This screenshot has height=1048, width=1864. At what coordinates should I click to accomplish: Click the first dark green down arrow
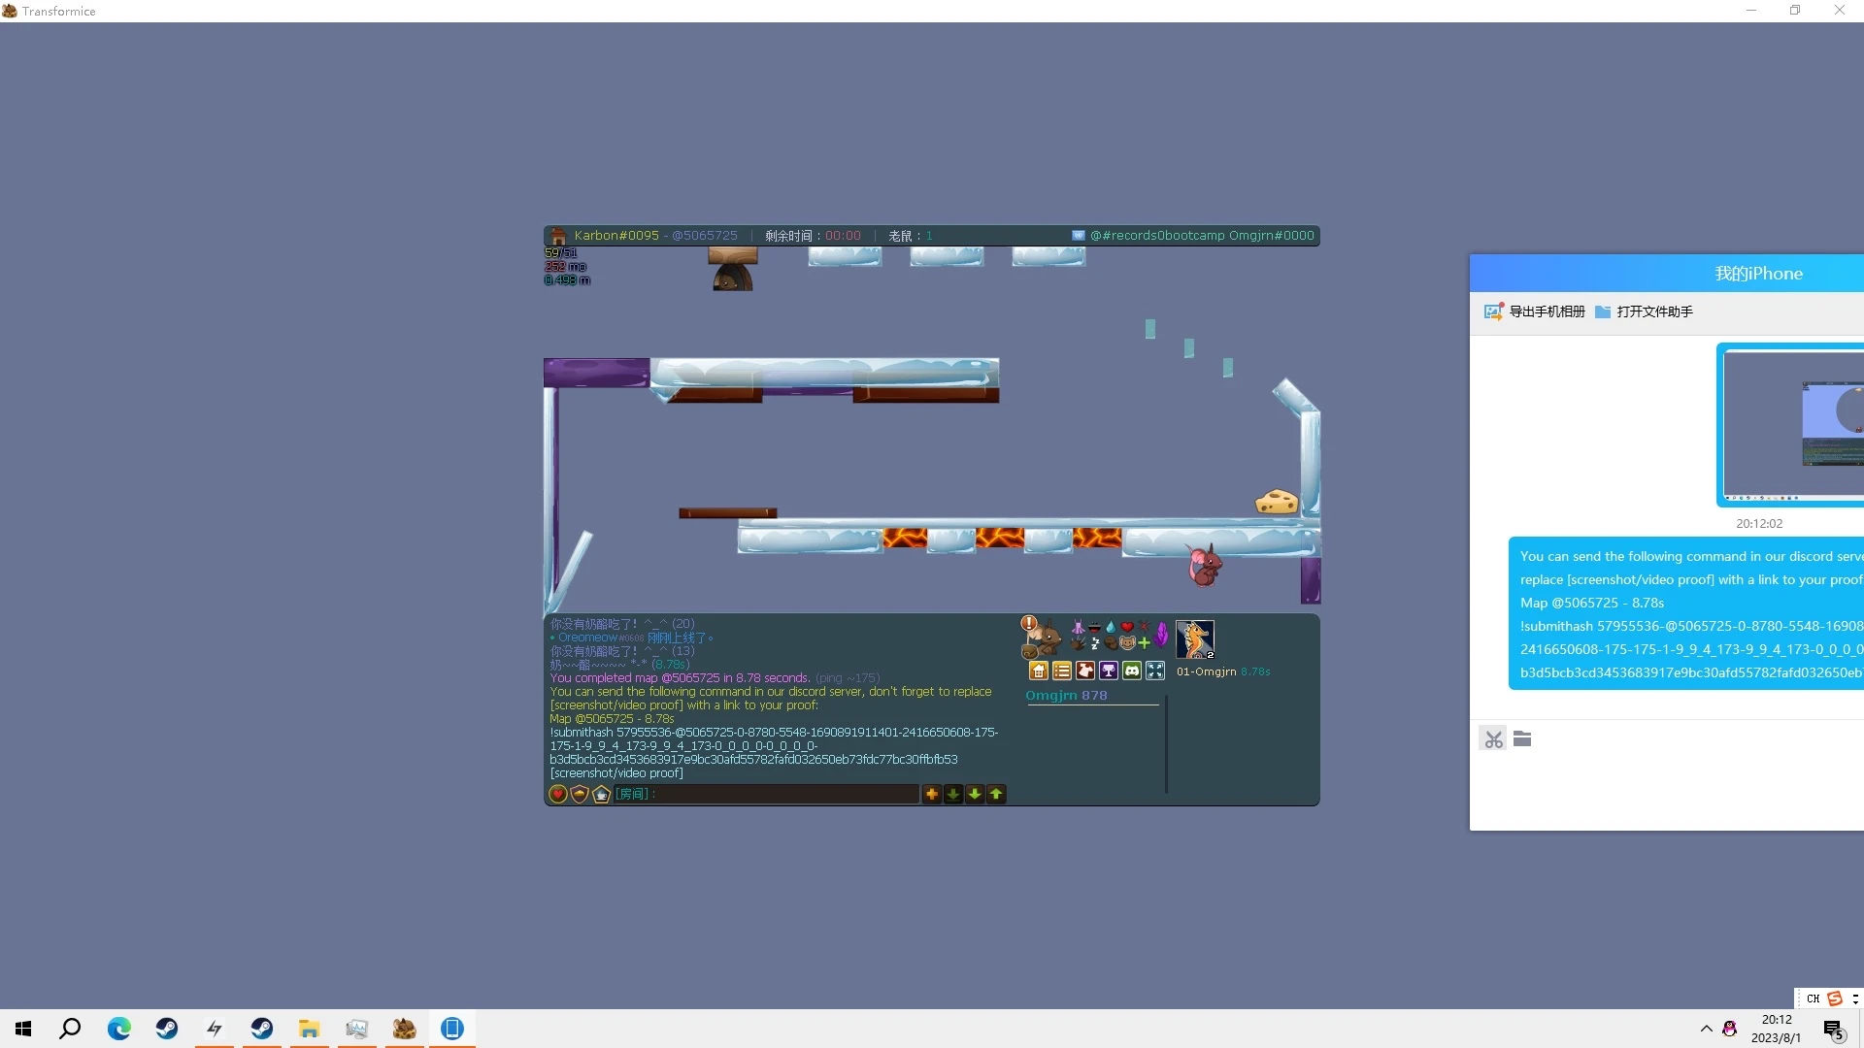(x=953, y=794)
